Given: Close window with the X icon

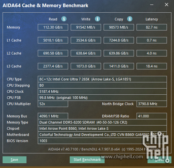Looking at the screenshot, I should pyautogui.click(x=167, y=5).
